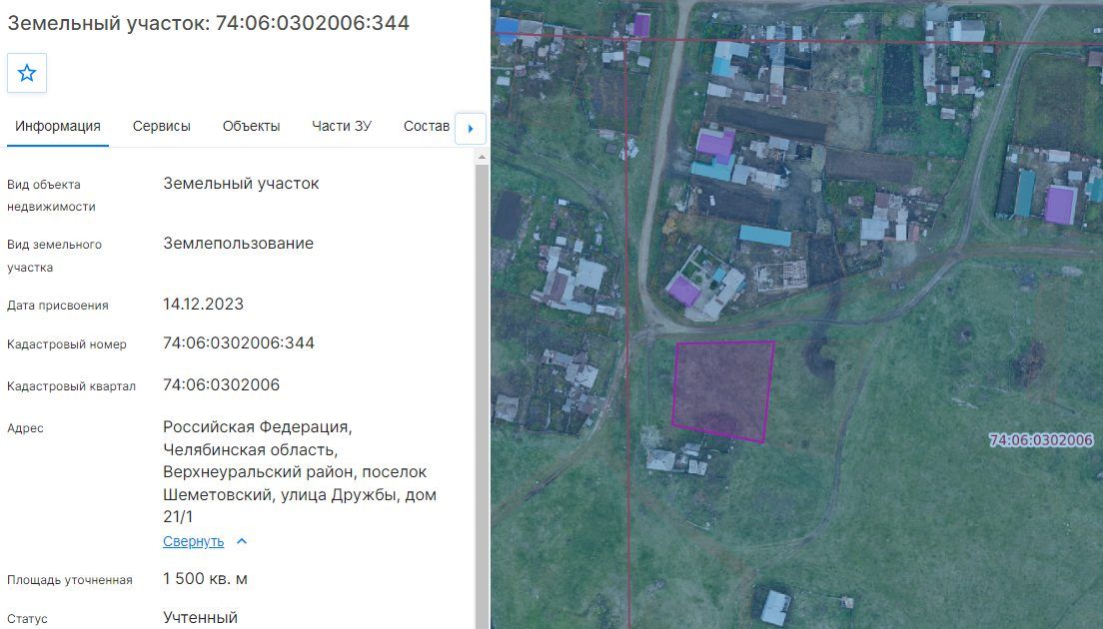Click the Кадастровый номер field label
This screenshot has height=629, width=1103.
(67, 344)
